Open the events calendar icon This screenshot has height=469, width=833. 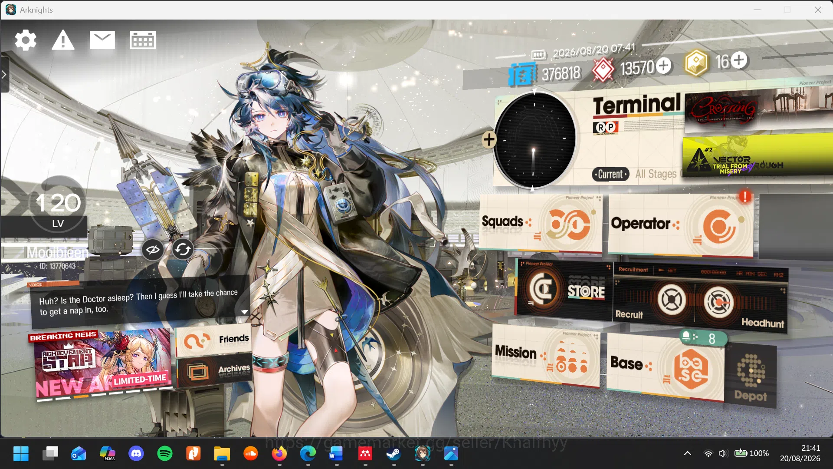click(x=143, y=40)
